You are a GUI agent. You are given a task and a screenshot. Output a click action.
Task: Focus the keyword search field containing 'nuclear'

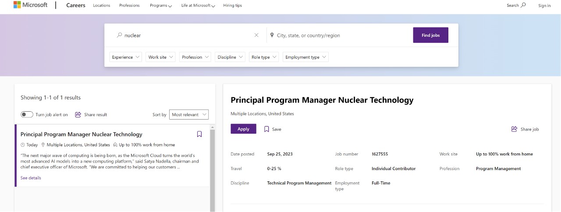(x=188, y=35)
